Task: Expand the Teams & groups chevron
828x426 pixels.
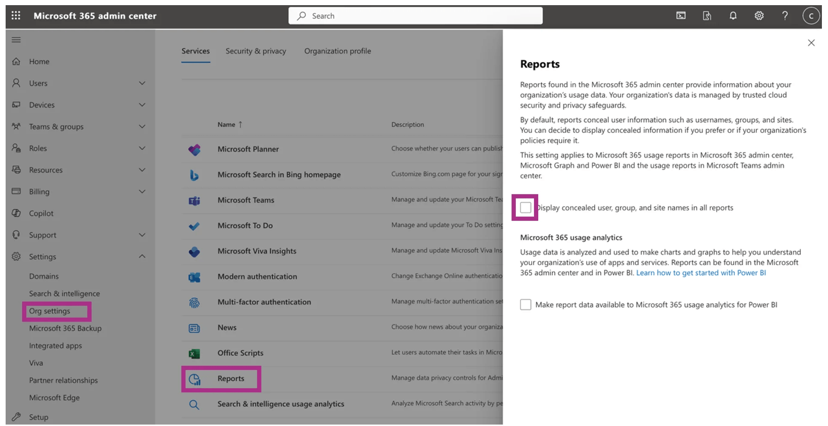Action: [x=142, y=126]
